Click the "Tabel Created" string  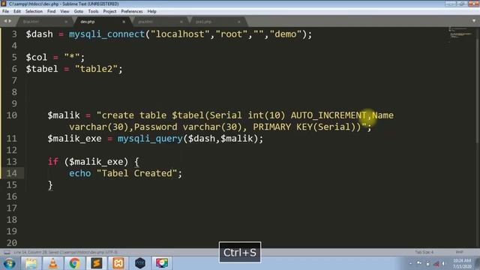(x=136, y=173)
